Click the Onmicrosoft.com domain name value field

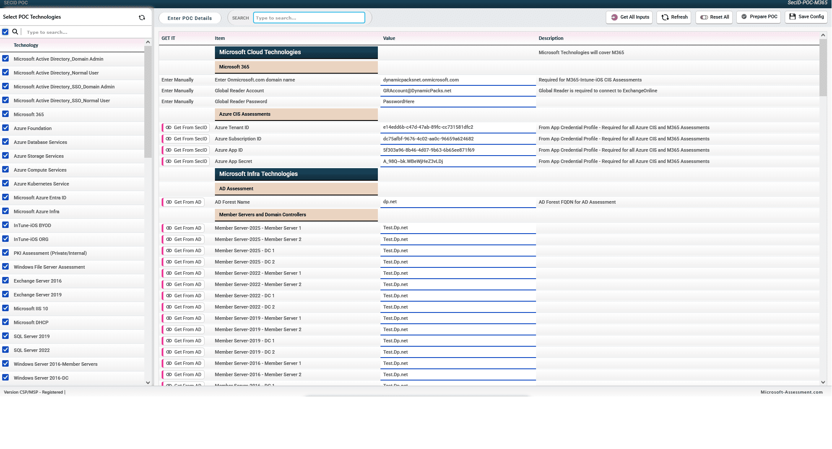coord(458,80)
